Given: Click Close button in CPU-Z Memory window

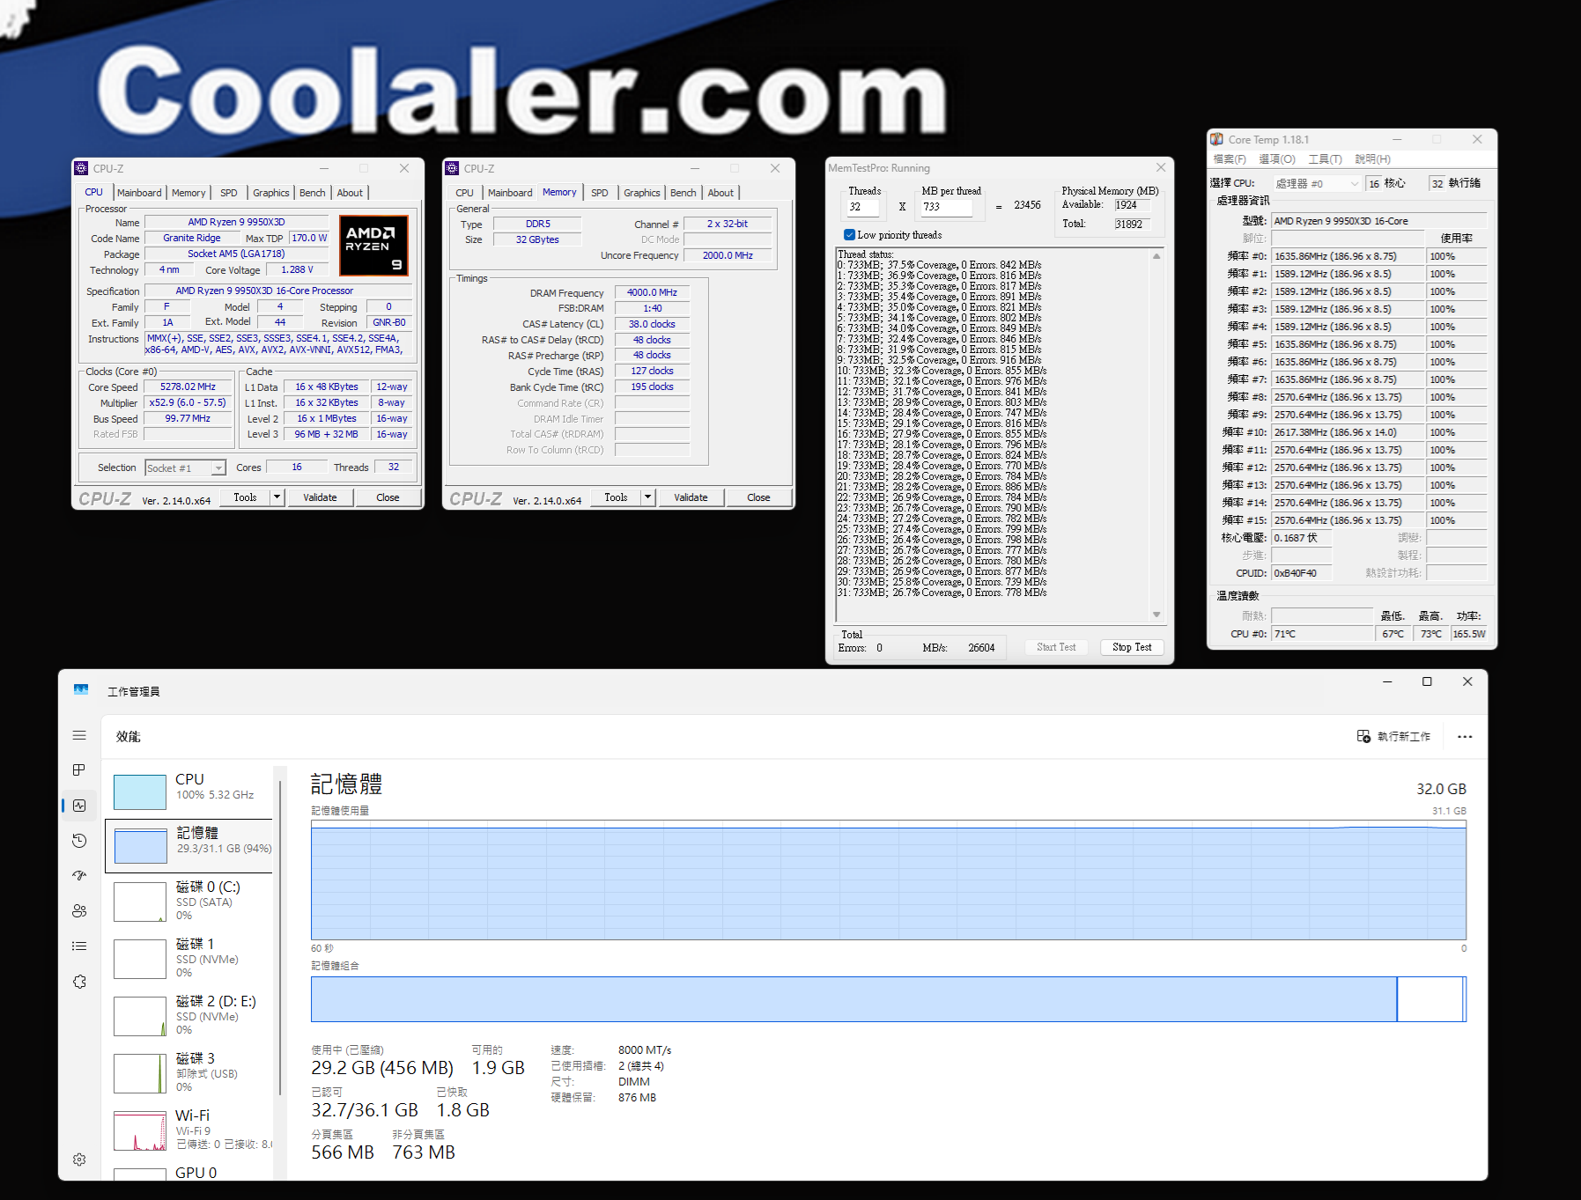Looking at the screenshot, I should (758, 497).
